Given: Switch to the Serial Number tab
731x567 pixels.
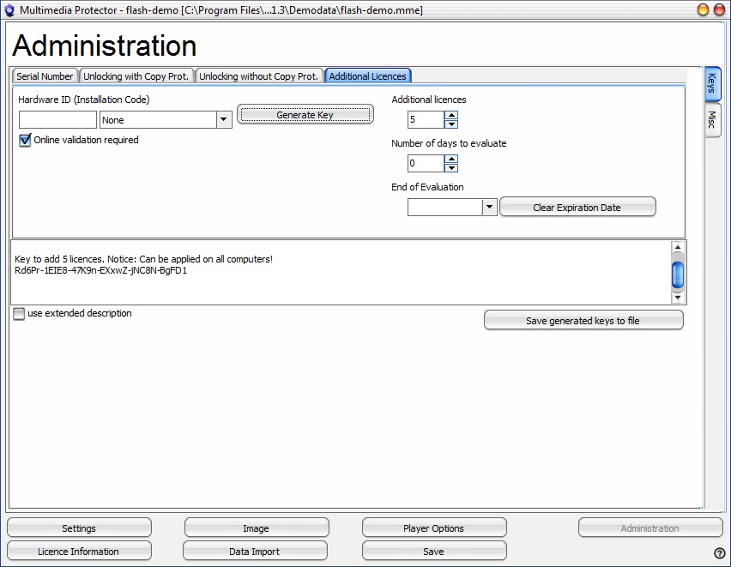Looking at the screenshot, I should tap(45, 76).
